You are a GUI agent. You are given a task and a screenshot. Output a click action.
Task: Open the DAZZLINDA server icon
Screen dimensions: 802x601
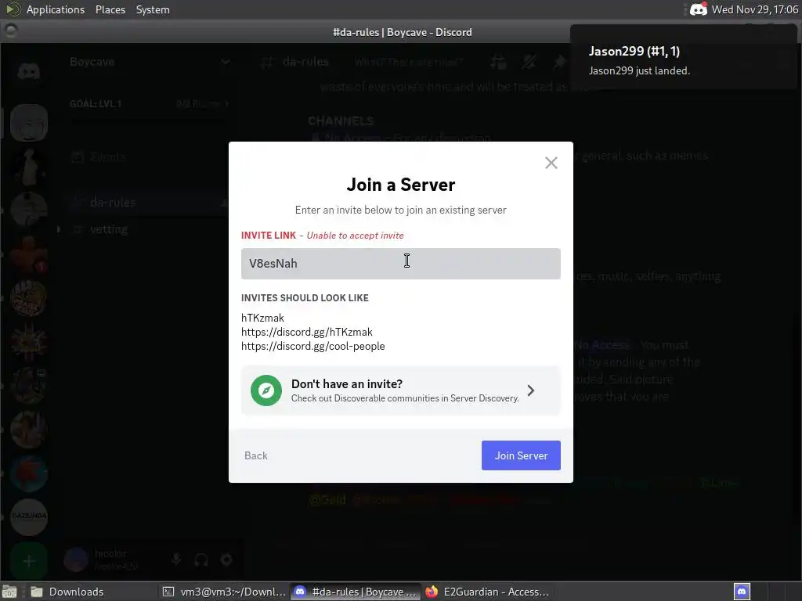click(29, 516)
